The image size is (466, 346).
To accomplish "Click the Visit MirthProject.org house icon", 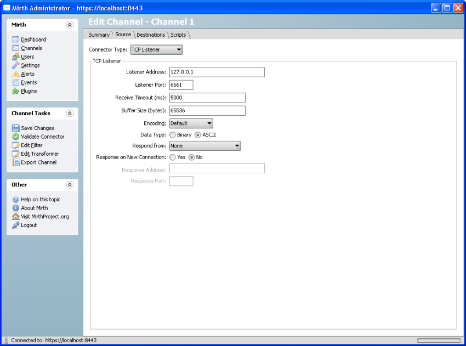I will tap(15, 217).
